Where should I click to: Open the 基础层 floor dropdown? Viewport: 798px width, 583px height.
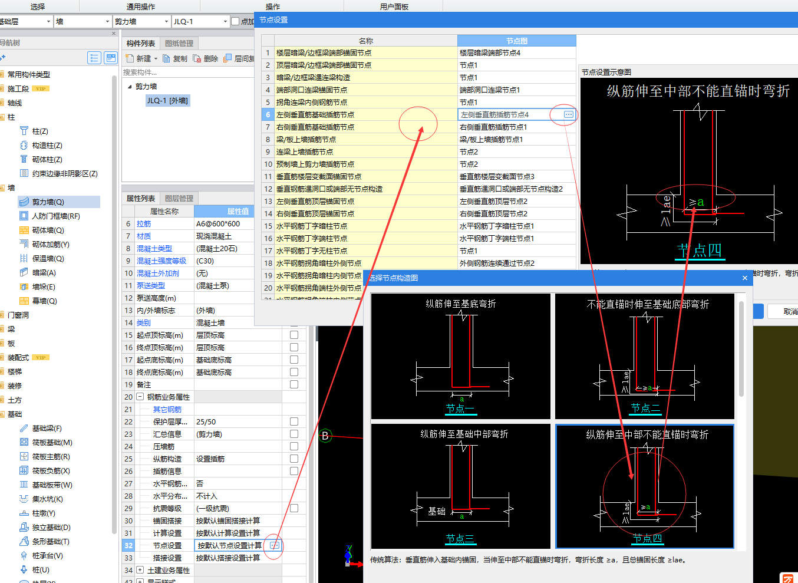coord(48,21)
